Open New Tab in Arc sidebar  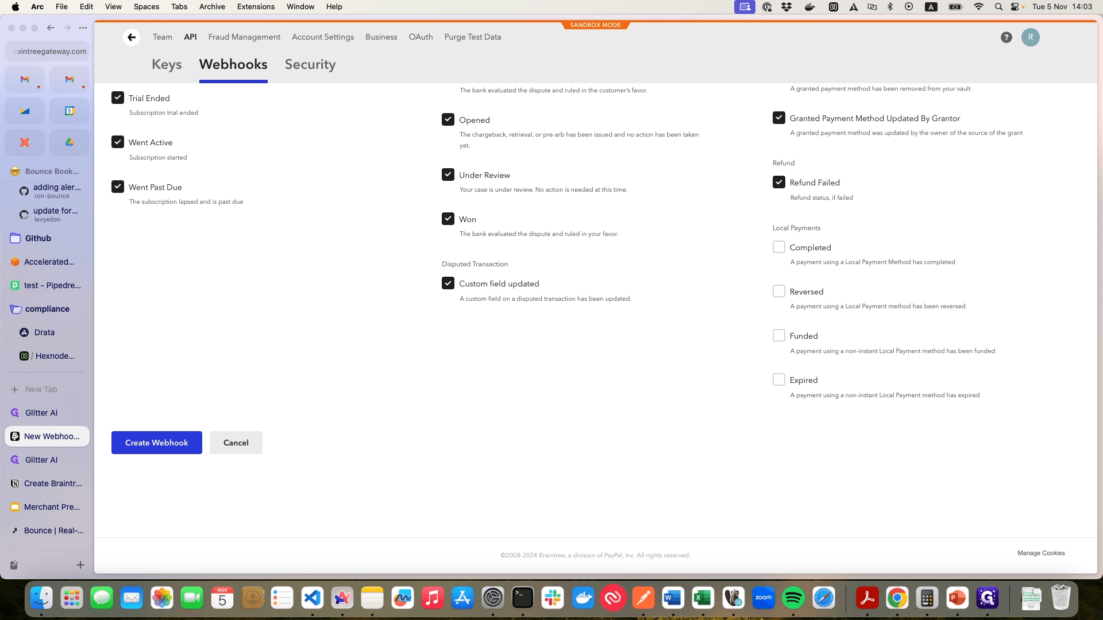tap(47, 389)
